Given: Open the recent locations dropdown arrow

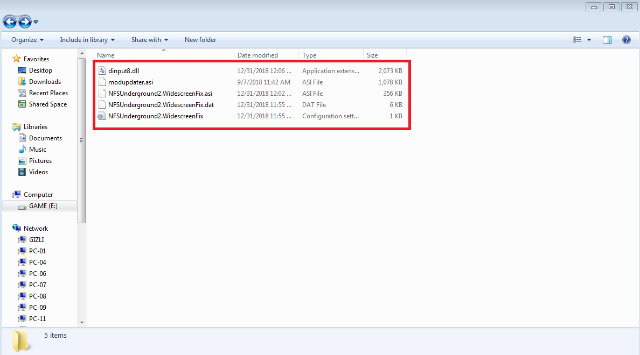Looking at the screenshot, I should [36, 22].
